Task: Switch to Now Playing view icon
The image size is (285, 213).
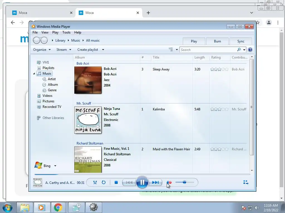Action: (x=246, y=182)
